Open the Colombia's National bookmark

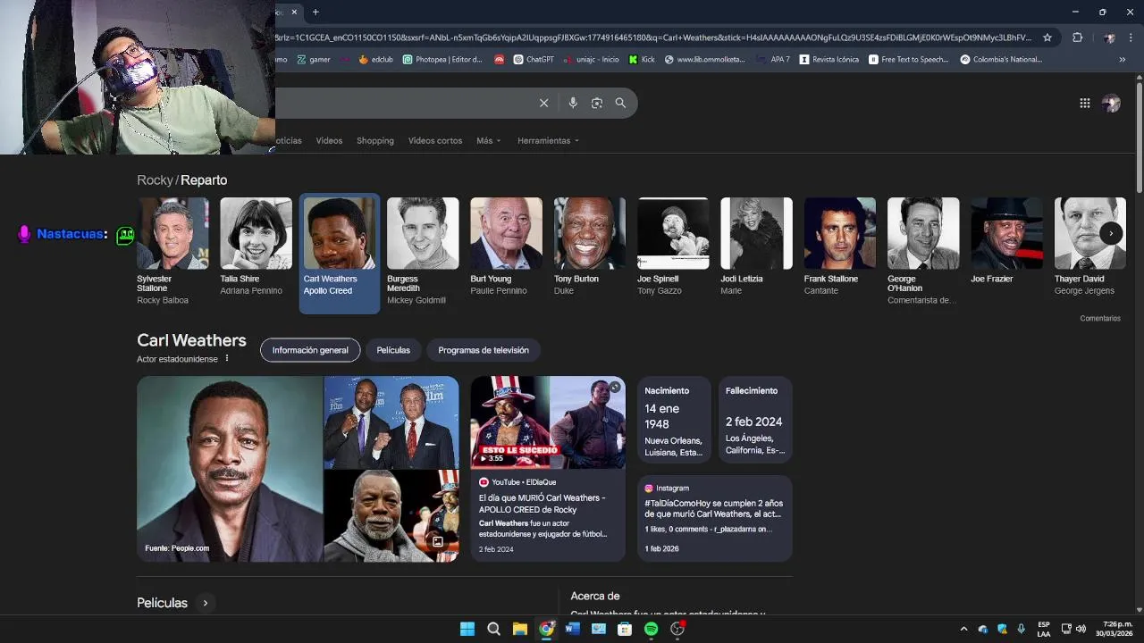tap(1001, 59)
